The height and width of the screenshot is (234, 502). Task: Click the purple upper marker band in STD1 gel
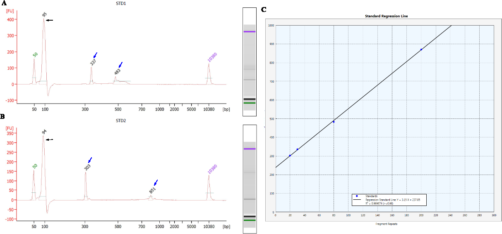click(x=250, y=32)
